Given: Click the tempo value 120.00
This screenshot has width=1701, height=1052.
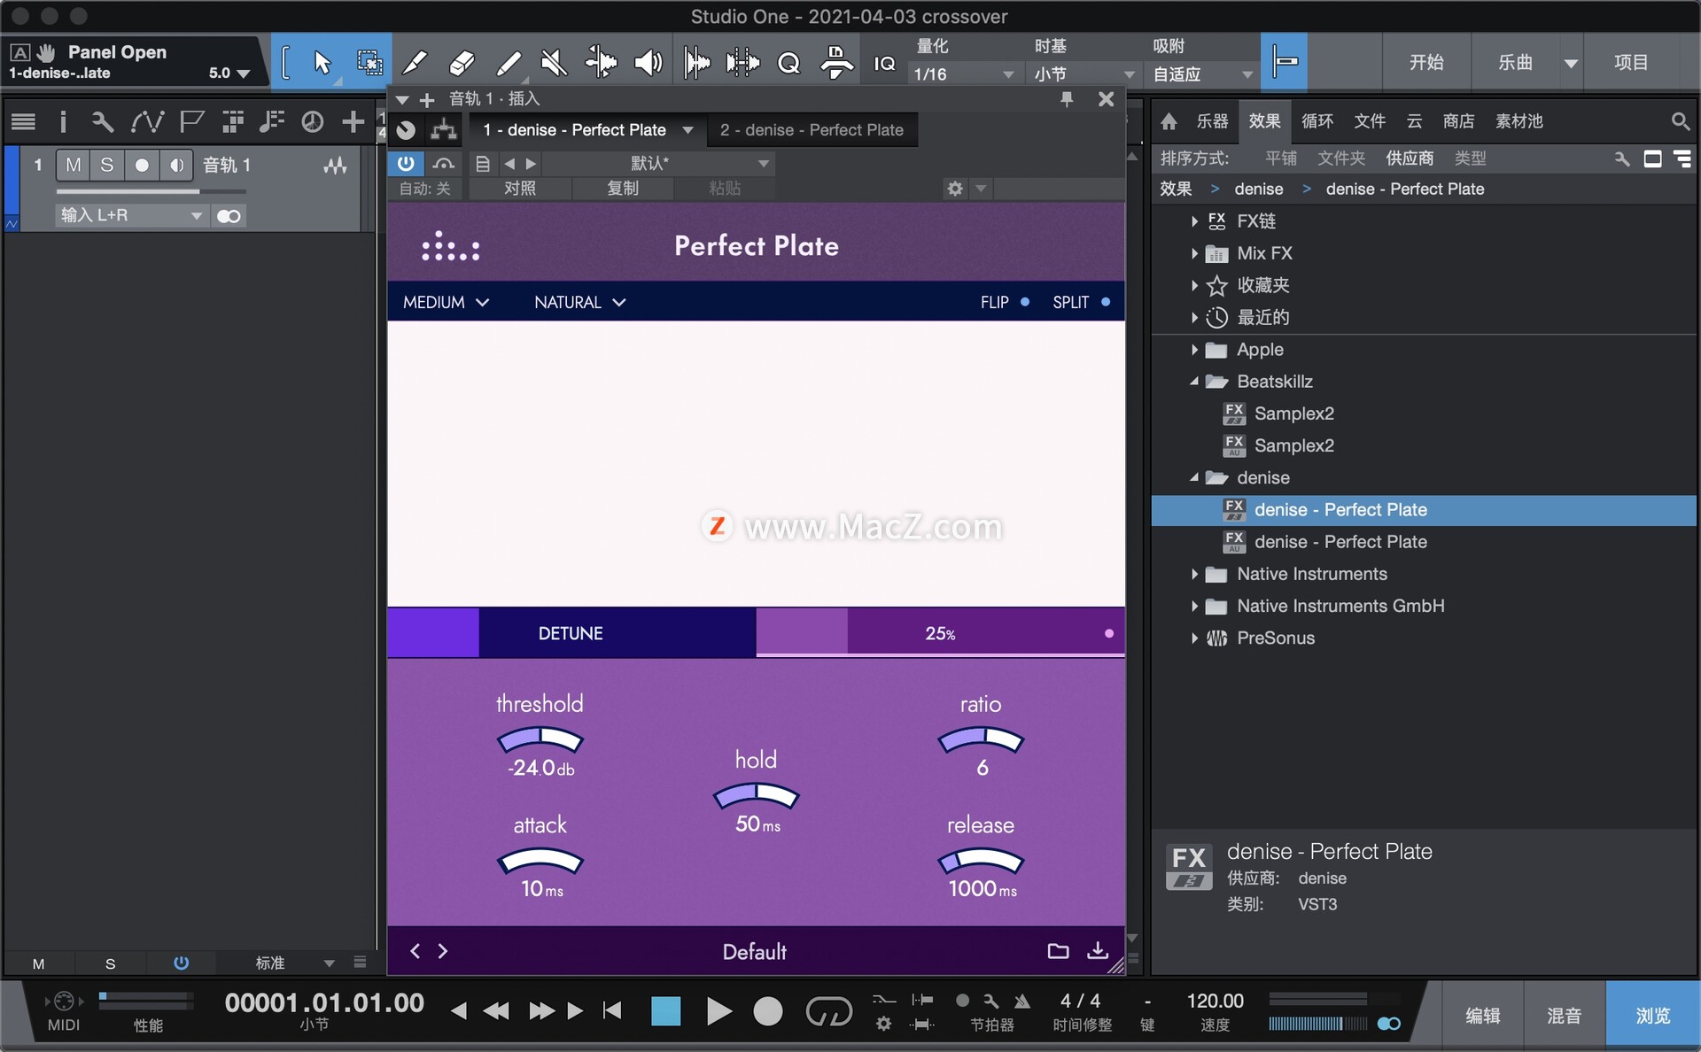Looking at the screenshot, I should tap(1215, 1001).
